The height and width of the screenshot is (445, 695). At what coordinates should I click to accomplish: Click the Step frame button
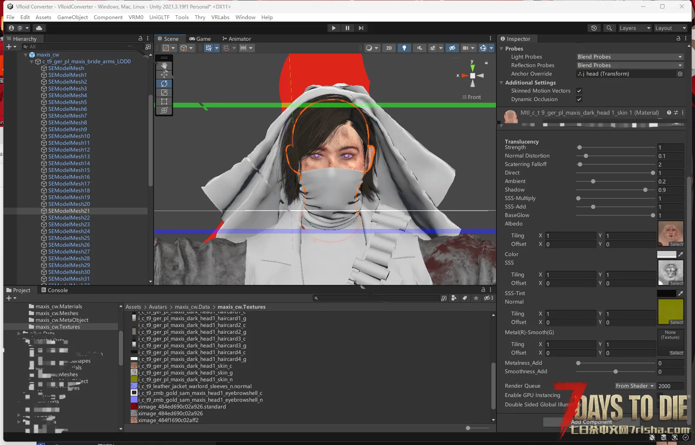[x=361, y=28]
